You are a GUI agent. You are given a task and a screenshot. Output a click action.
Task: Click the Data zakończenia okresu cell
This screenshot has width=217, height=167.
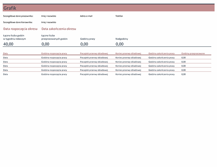tap(59, 29)
